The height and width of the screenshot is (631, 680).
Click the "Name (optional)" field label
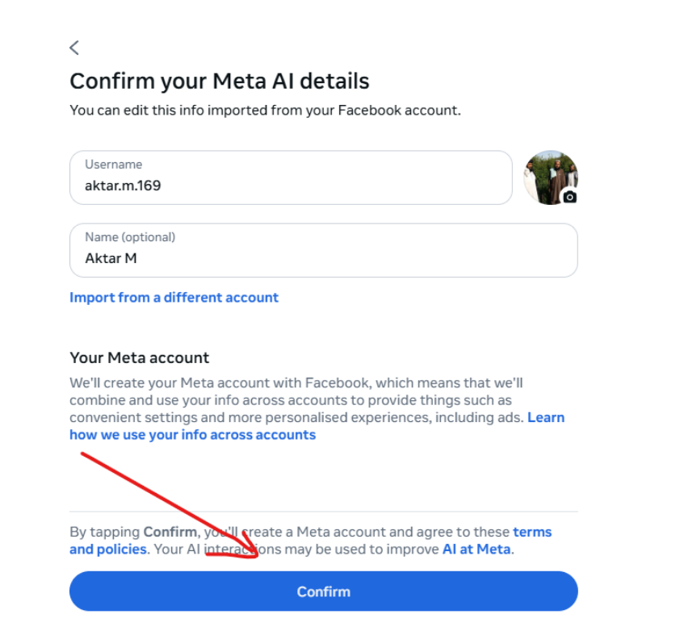(x=130, y=237)
